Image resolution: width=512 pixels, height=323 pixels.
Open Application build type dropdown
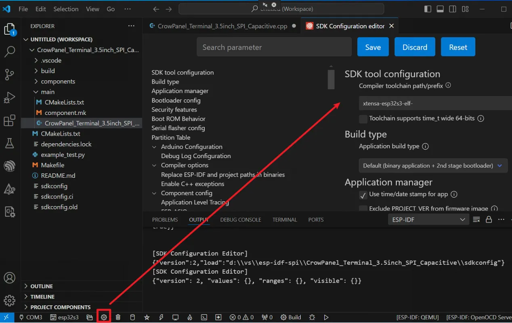pos(433,166)
